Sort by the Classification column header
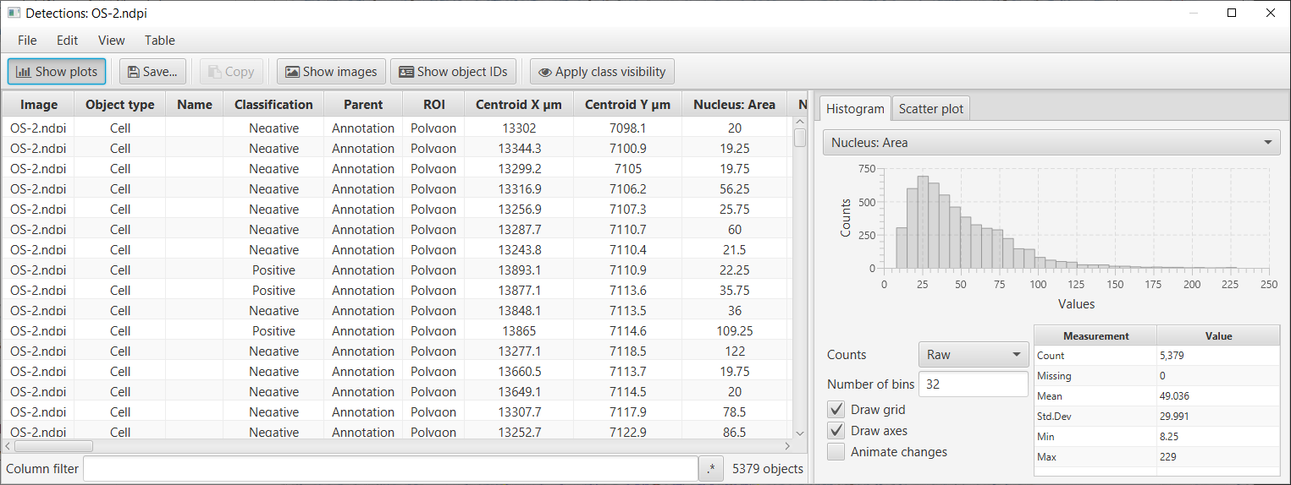The height and width of the screenshot is (485, 1291). point(273,105)
